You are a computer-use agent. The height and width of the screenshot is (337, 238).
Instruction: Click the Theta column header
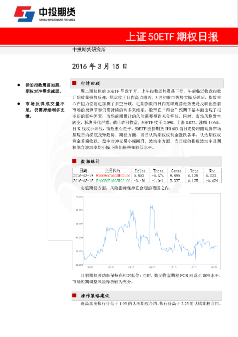point(158,171)
